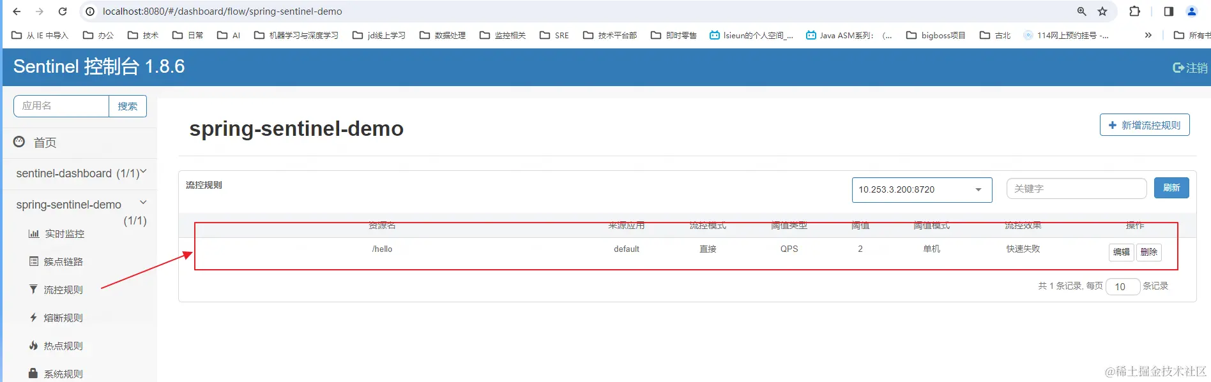This screenshot has width=1211, height=382.
Task: Click 删除 for /hello rule
Action: [1148, 252]
